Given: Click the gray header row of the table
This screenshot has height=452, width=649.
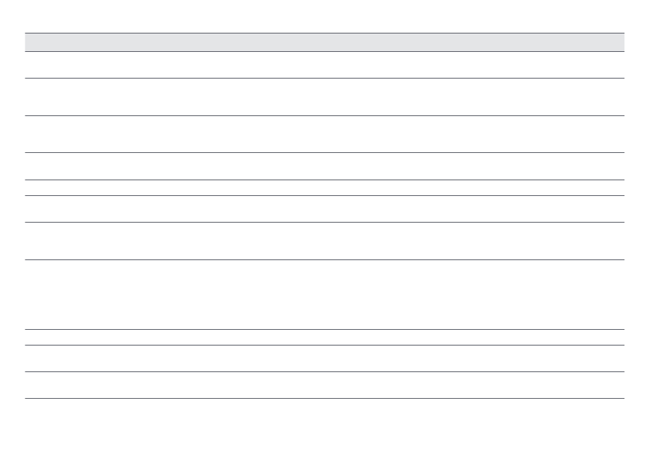Looking at the screenshot, I should click(324, 42).
